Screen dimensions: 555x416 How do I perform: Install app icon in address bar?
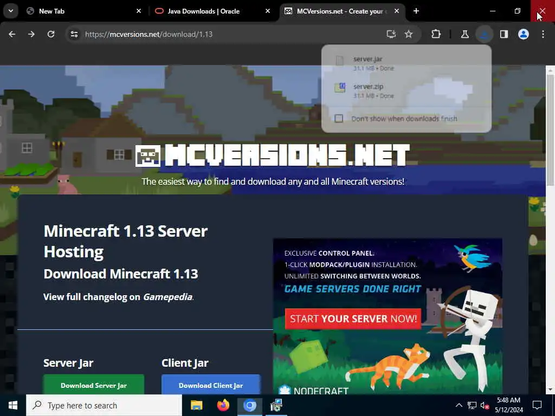tap(391, 34)
